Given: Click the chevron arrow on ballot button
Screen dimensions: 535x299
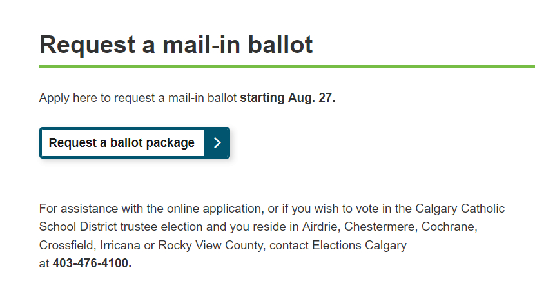Looking at the screenshot, I should coord(217,143).
